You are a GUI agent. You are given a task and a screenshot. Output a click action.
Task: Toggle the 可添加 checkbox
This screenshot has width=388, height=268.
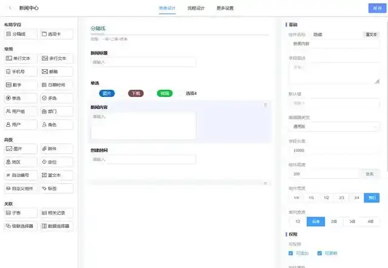coord(291,253)
